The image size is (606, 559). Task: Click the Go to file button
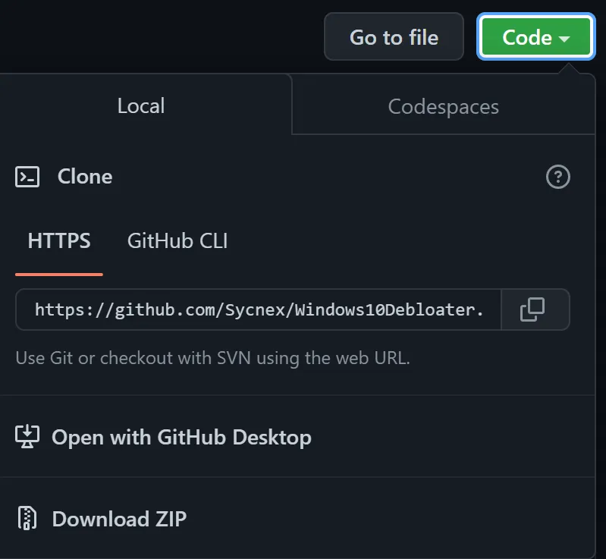click(x=394, y=36)
